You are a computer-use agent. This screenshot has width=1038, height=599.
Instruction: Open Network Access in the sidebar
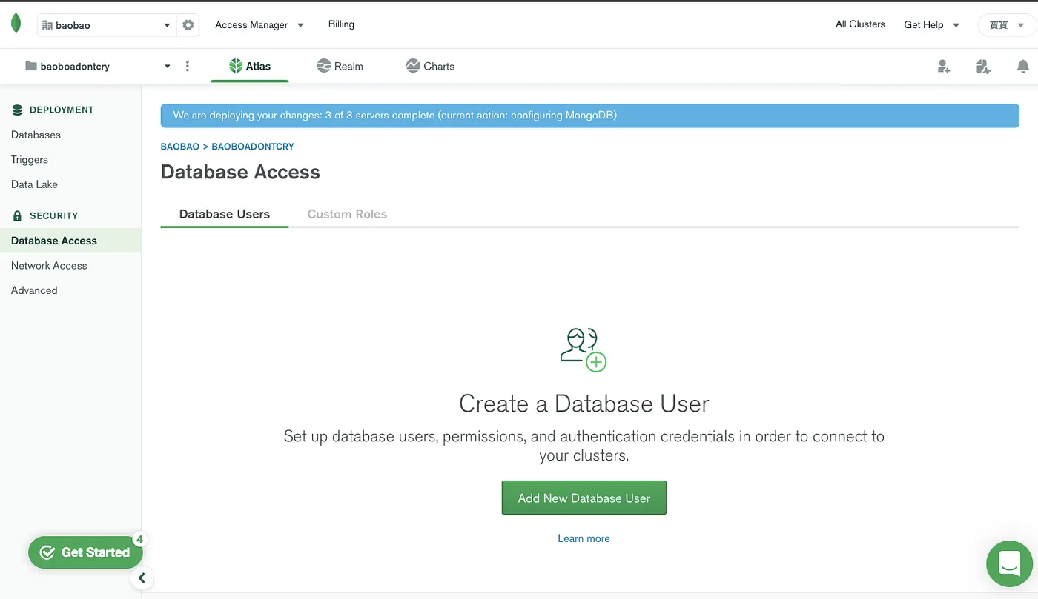click(x=49, y=265)
